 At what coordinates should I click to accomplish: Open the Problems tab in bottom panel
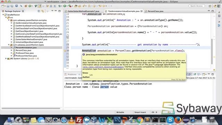click(72, 74)
